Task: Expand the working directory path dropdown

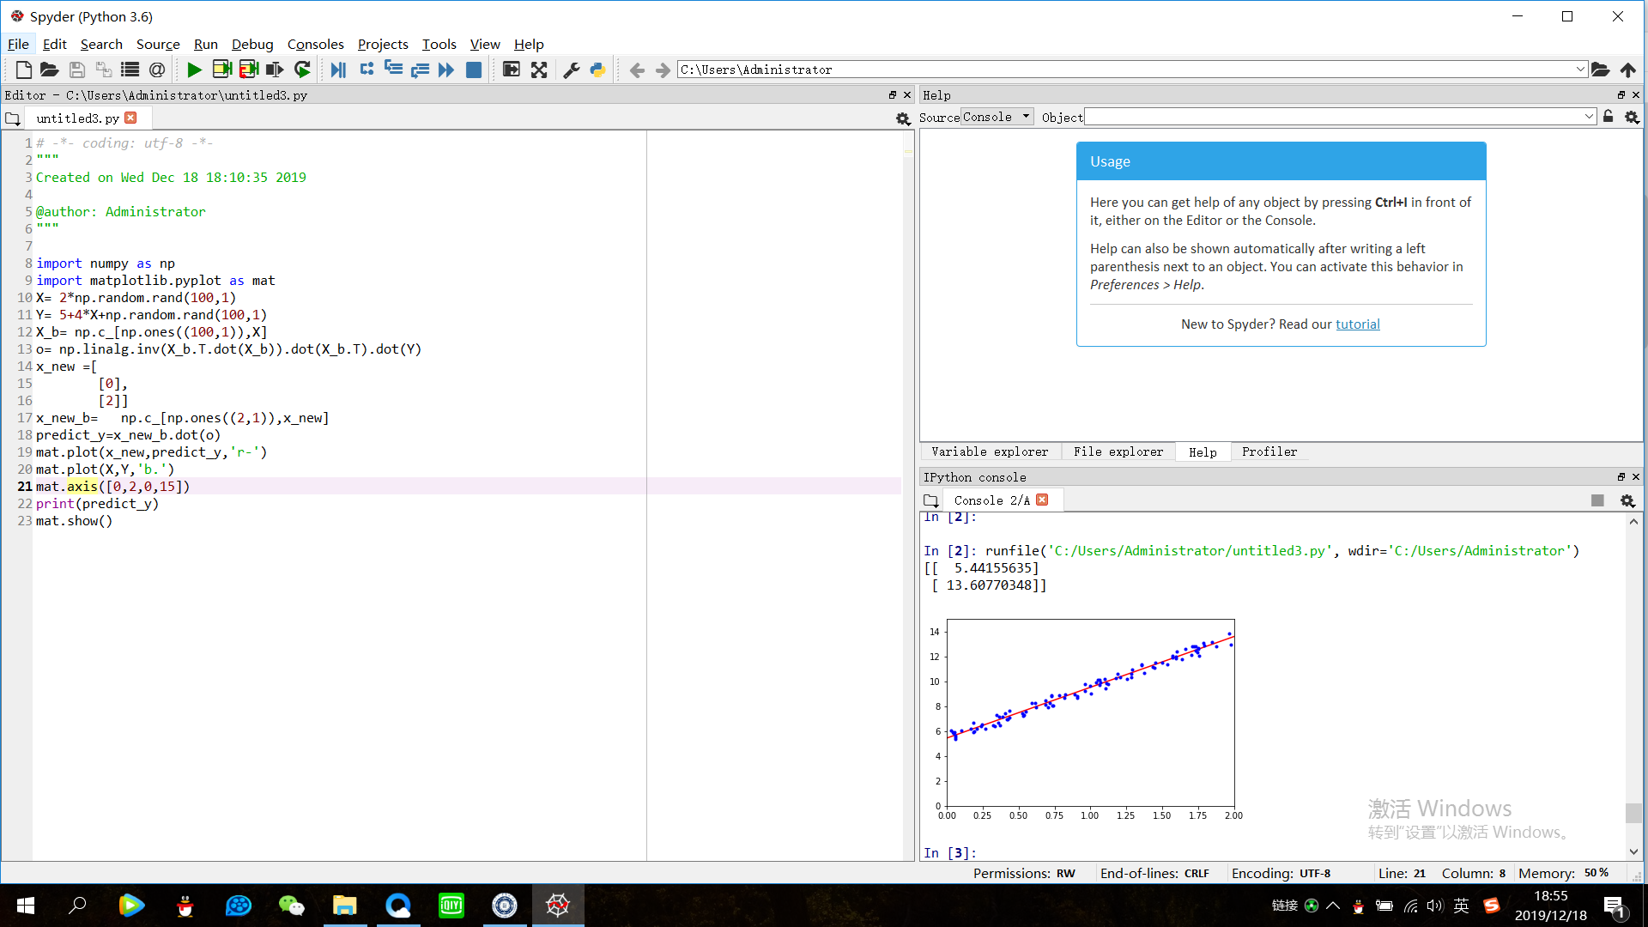Action: tap(1580, 70)
